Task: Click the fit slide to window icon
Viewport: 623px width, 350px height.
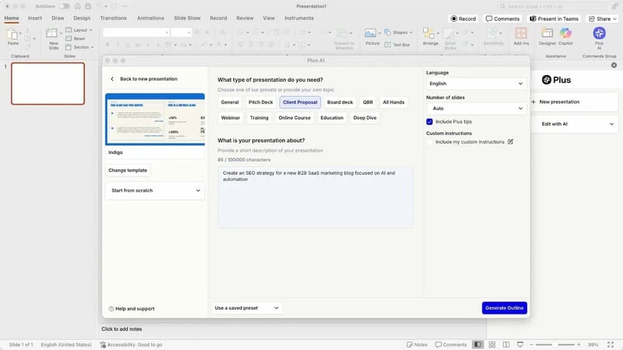Action: [611, 345]
